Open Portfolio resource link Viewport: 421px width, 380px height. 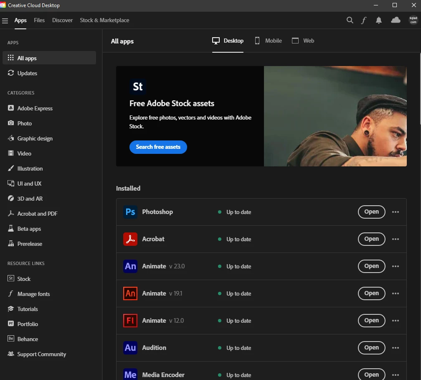[x=49, y=324]
